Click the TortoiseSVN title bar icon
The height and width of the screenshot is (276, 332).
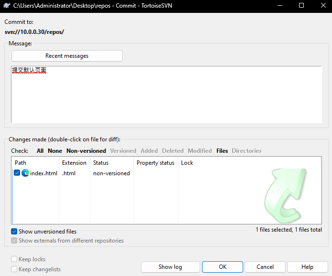tap(7, 6)
